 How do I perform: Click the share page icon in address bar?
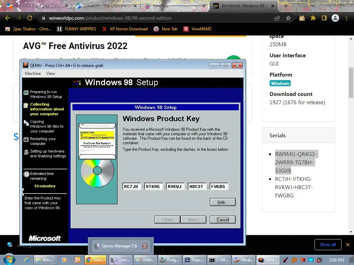point(277,18)
